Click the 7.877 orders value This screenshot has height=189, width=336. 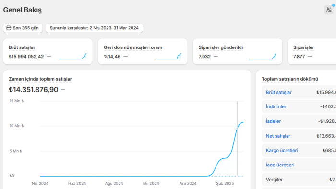(x=299, y=57)
